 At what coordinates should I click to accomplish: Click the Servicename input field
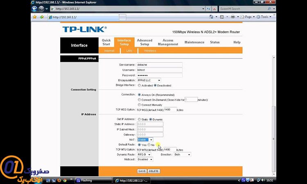[159, 65]
